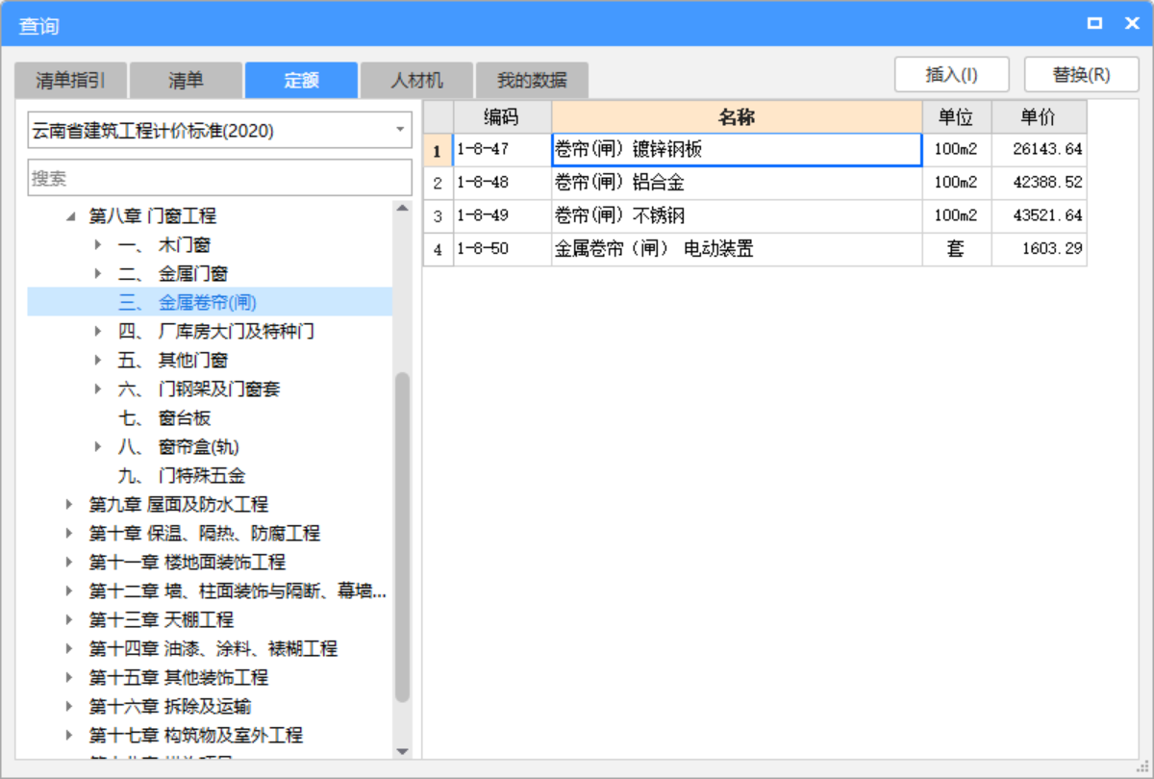Select 第十二章 墙、柱面装饰与隔断 item

tap(238, 591)
